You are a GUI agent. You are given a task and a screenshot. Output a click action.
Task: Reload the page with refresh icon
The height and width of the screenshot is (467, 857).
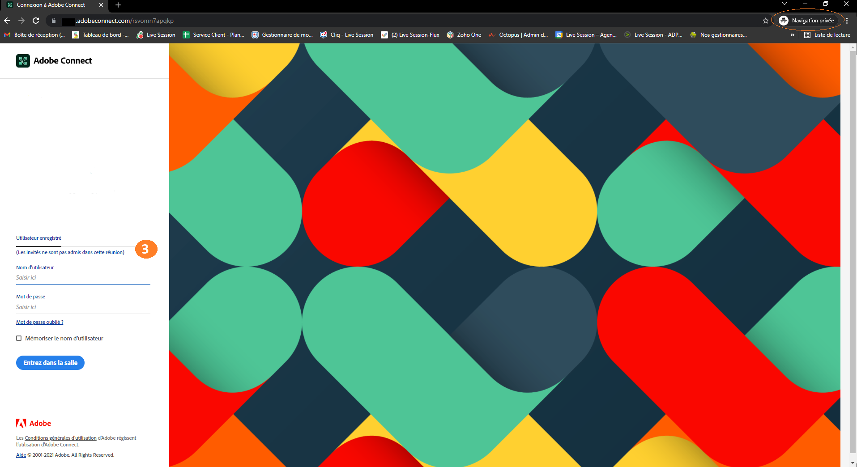point(36,21)
